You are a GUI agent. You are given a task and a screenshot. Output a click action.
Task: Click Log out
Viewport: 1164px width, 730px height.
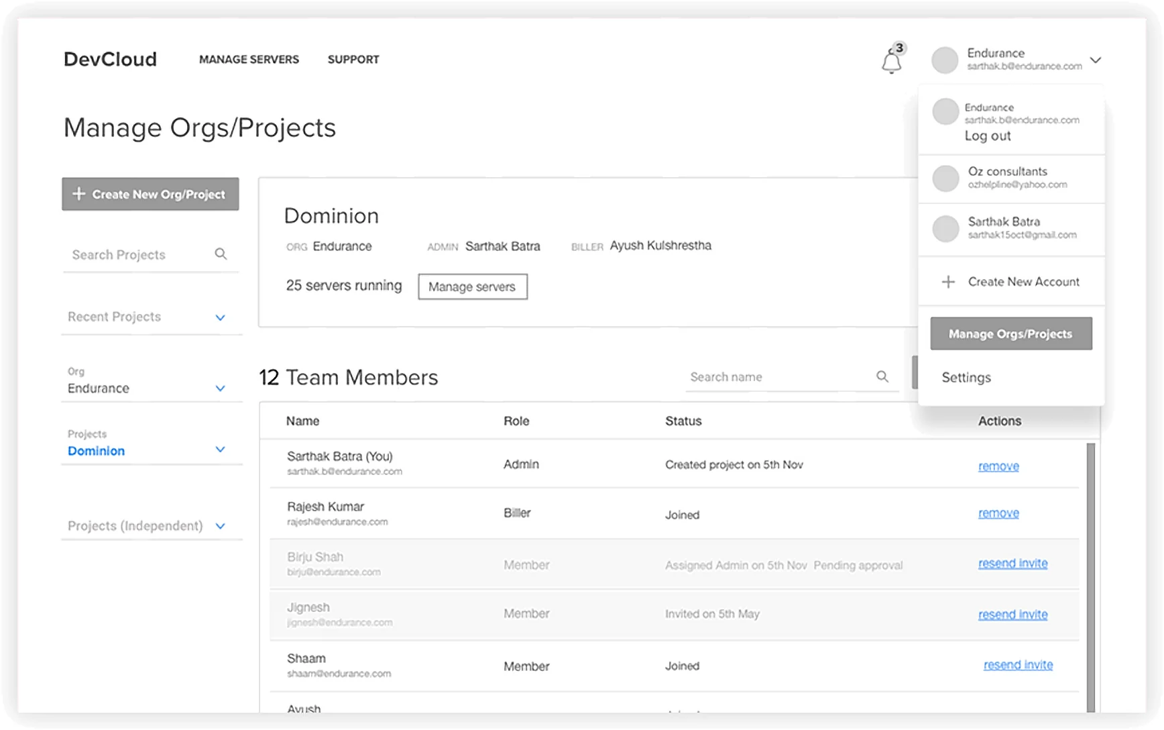pos(988,136)
